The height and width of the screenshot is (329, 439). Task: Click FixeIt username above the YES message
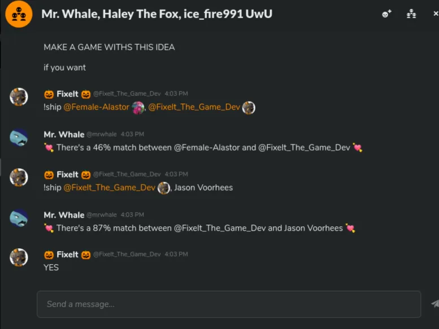(x=67, y=255)
